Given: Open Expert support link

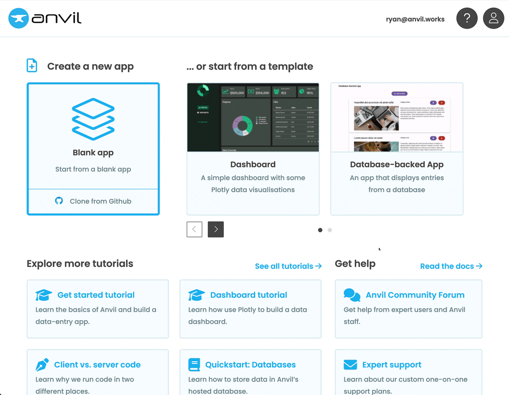Looking at the screenshot, I should click(x=392, y=365).
